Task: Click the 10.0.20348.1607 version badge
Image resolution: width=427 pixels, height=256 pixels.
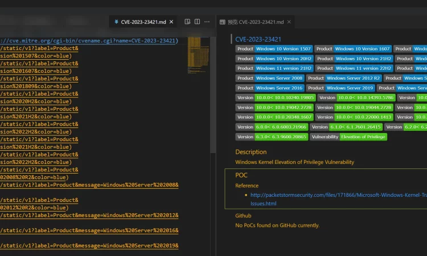Action: 274,117
